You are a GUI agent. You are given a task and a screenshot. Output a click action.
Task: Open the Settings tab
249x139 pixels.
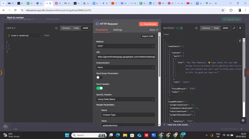pos(118,30)
